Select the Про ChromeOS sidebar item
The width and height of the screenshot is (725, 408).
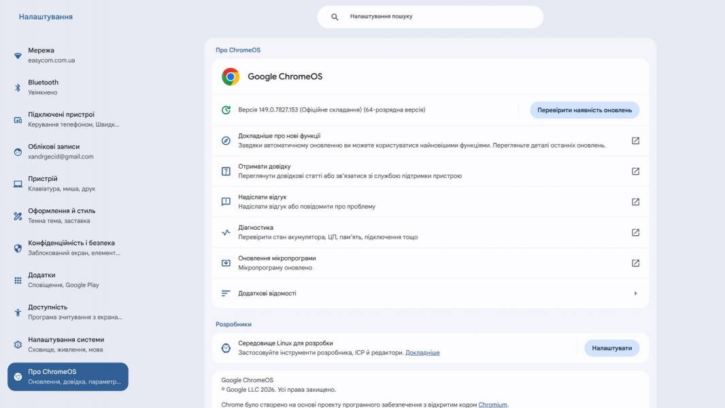pos(68,377)
